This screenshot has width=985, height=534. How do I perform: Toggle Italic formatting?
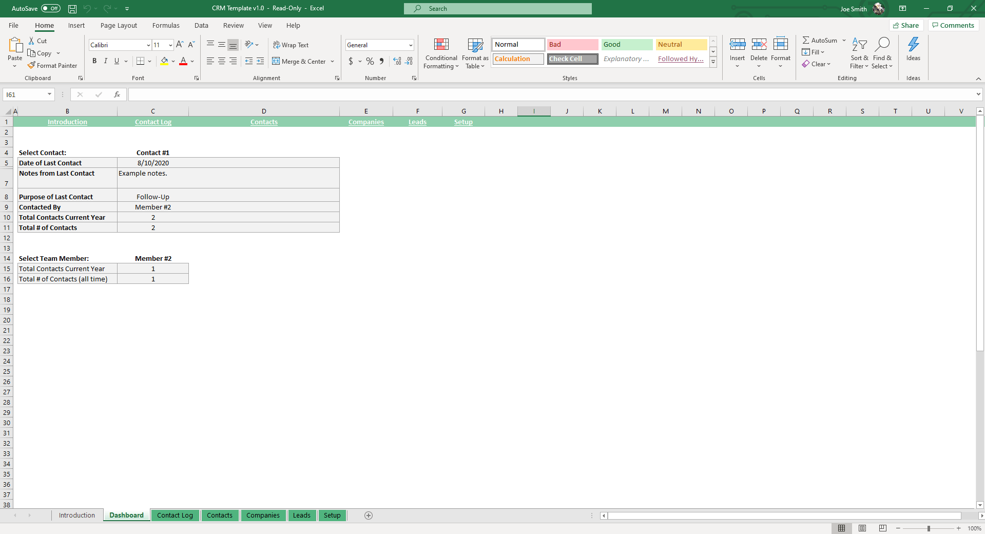[x=106, y=61]
